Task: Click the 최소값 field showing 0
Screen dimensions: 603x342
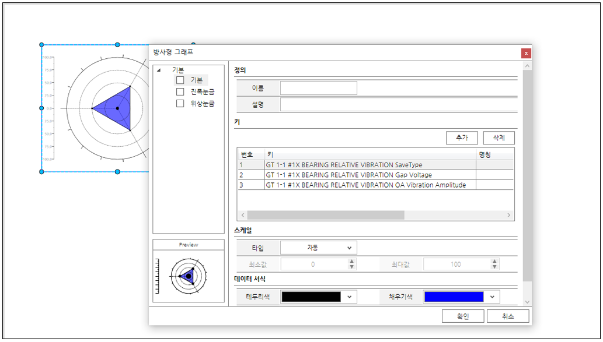Action: click(x=314, y=264)
